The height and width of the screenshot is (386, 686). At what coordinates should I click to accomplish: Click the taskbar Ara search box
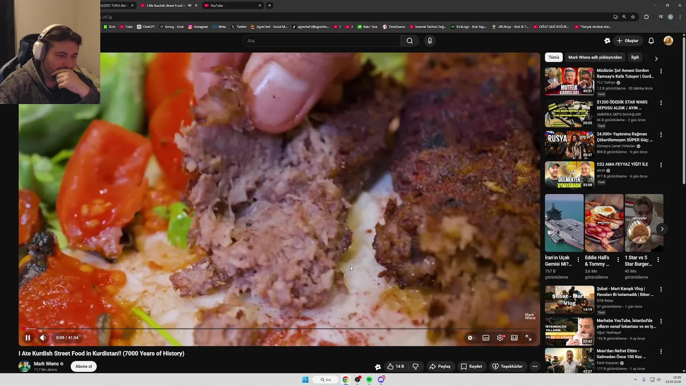(326, 380)
